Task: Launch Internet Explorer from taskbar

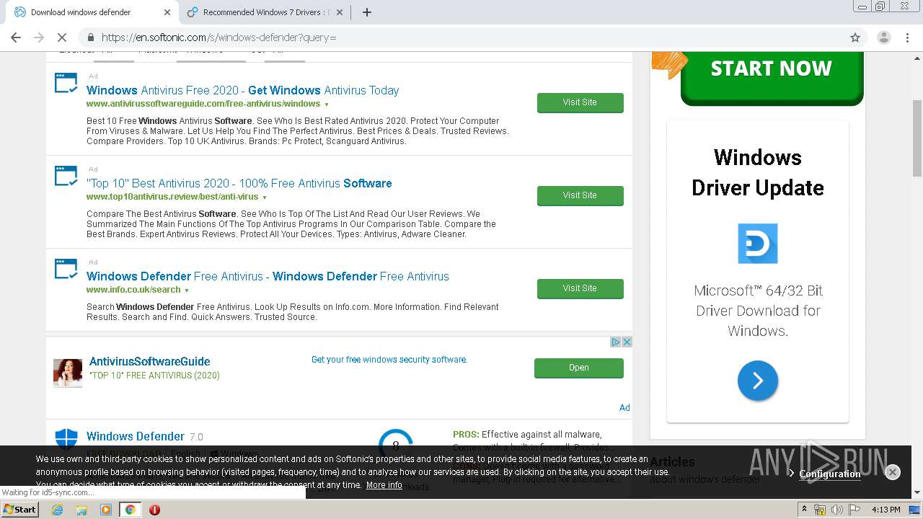Action: click(57, 510)
